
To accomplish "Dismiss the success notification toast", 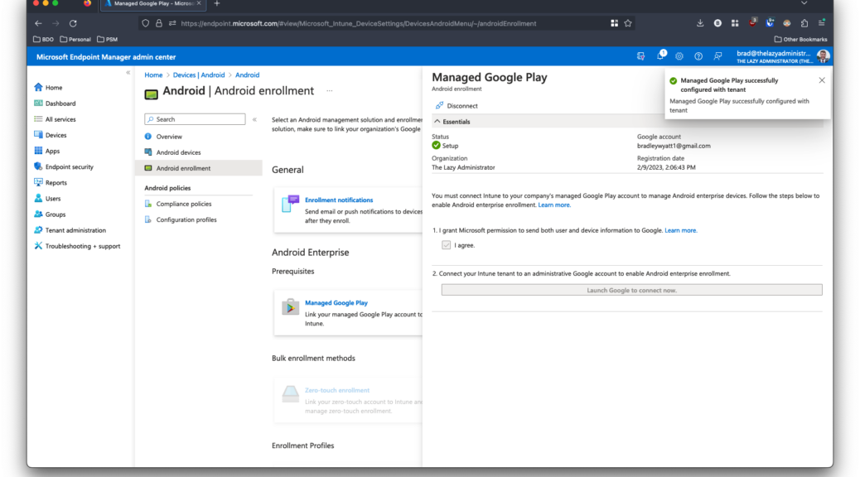I will [822, 80].
